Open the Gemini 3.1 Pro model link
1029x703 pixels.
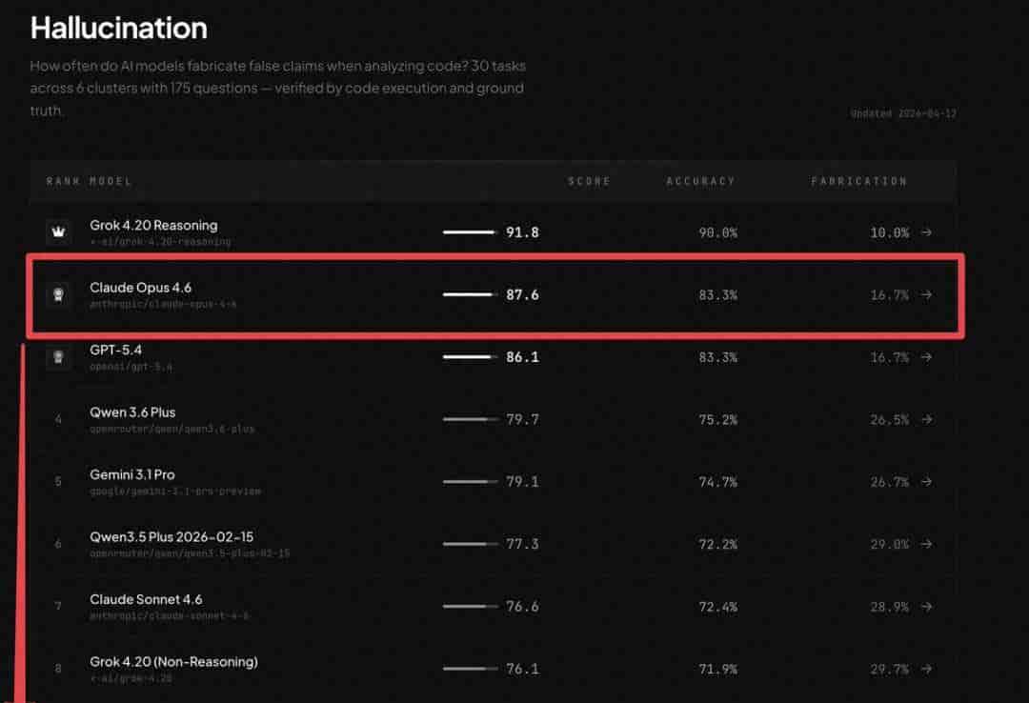(132, 474)
